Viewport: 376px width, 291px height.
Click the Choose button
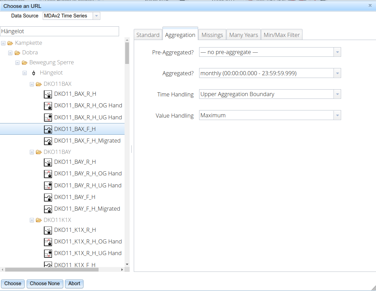(x=13, y=283)
